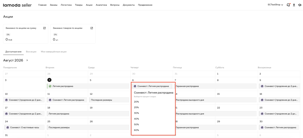Click the download icon in the header
This screenshot has height=138, width=303.
point(294,5)
